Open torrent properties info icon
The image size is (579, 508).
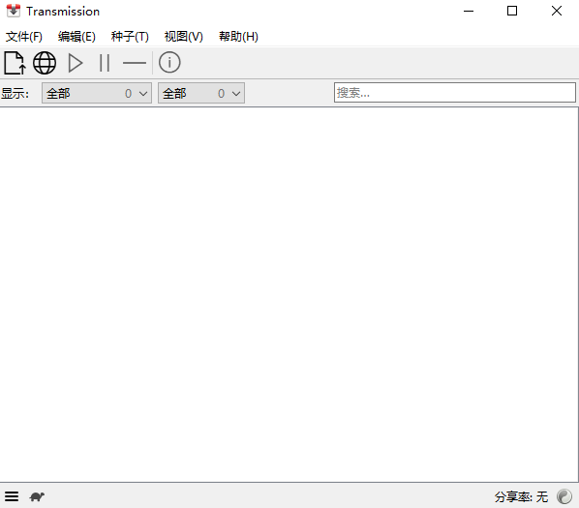[x=169, y=62]
